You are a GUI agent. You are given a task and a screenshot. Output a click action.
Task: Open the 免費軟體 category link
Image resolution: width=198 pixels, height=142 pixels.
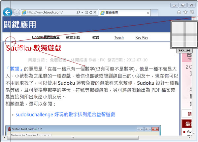58,60
